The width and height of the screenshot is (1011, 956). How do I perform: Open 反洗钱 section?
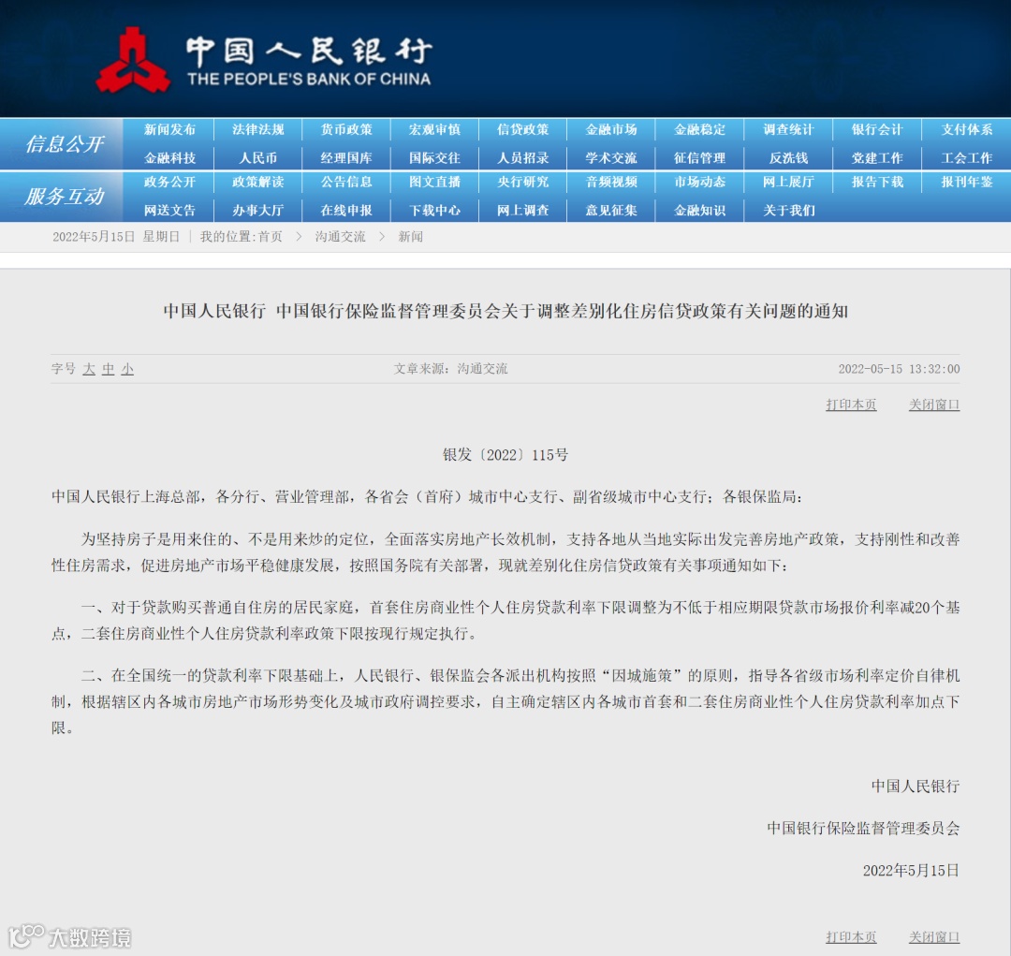[788, 158]
